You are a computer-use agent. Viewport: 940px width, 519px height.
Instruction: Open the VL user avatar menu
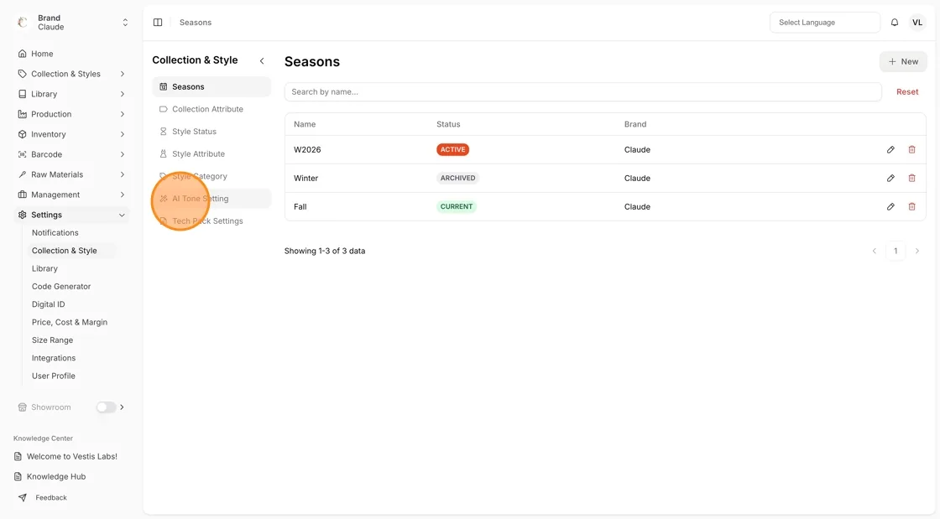click(917, 22)
